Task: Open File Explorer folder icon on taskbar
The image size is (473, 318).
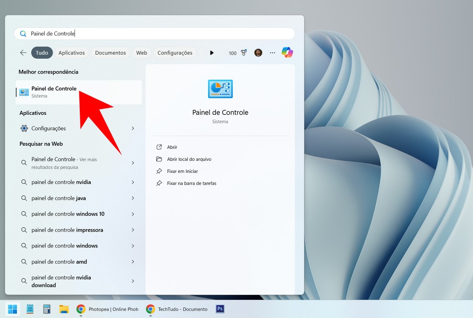Action: click(64, 309)
